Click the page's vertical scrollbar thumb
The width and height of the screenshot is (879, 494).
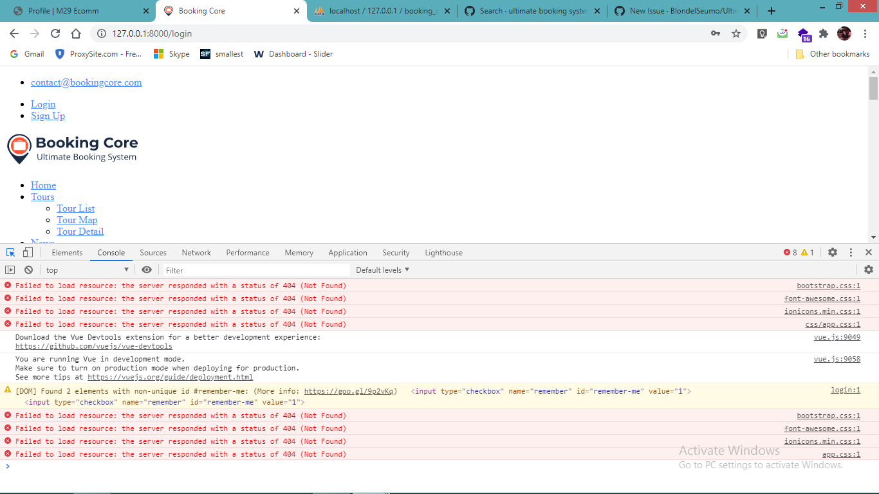pyautogui.click(x=873, y=89)
